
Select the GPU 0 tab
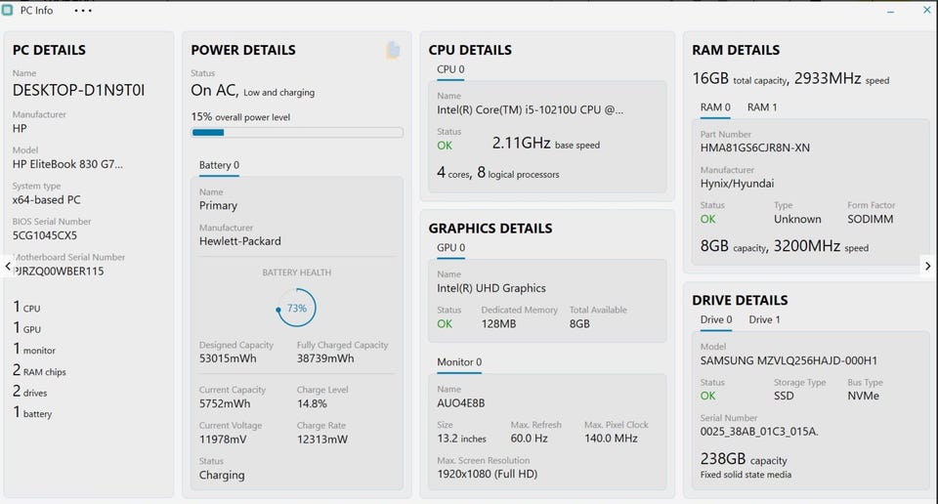coord(450,248)
